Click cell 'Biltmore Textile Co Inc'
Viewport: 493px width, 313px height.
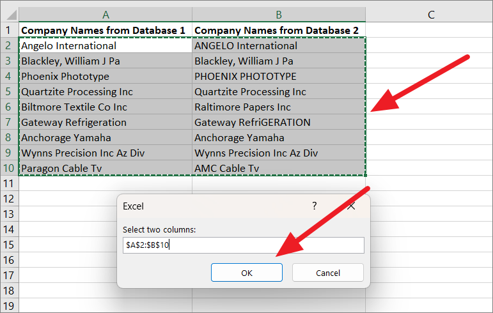coord(106,107)
